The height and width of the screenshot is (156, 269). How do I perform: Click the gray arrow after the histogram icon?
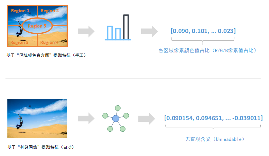149,31
